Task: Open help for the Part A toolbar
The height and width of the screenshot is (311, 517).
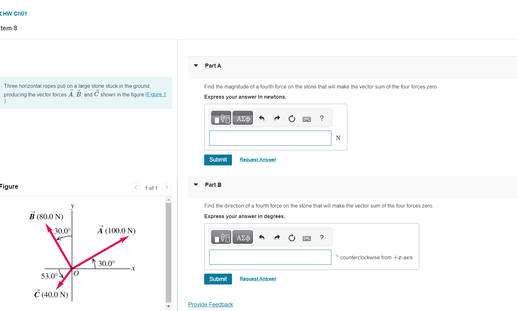Action: (322, 118)
